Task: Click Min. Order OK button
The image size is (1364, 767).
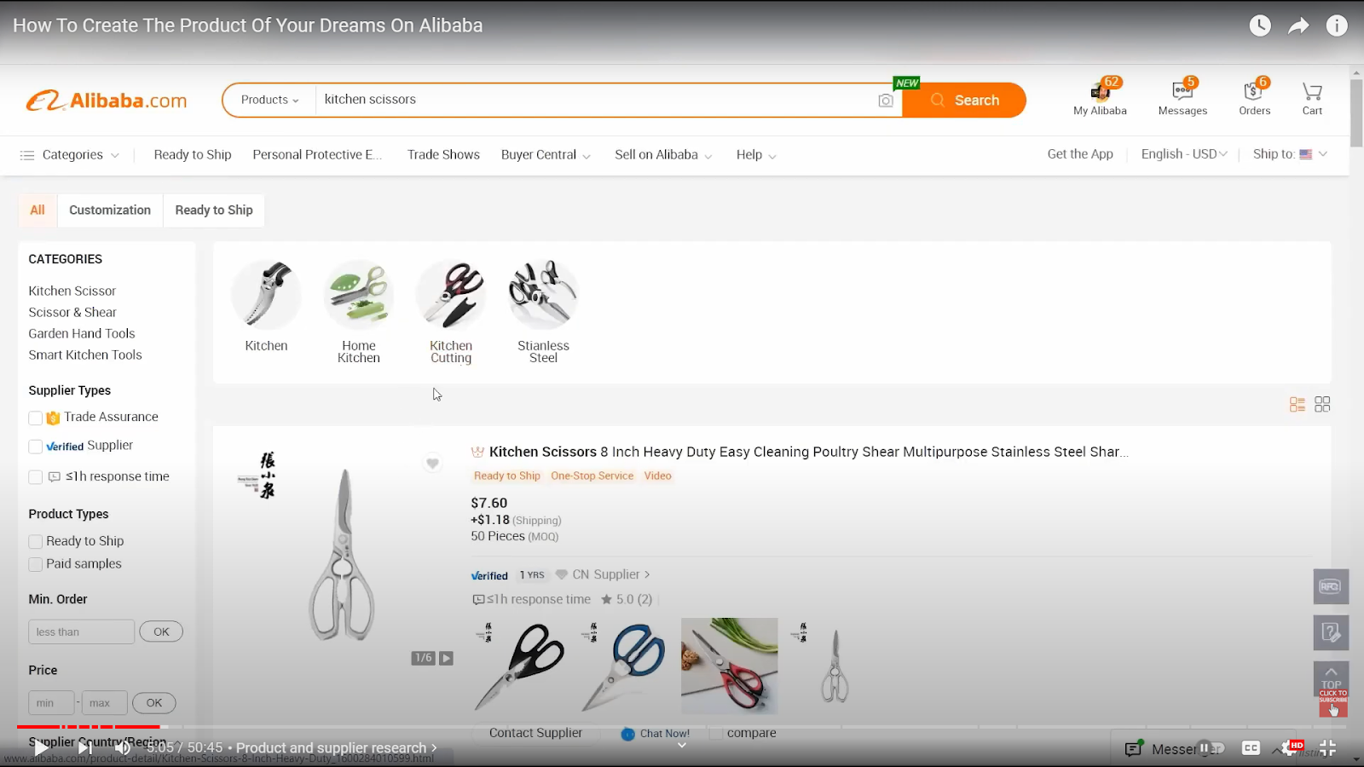Action: pos(161,632)
